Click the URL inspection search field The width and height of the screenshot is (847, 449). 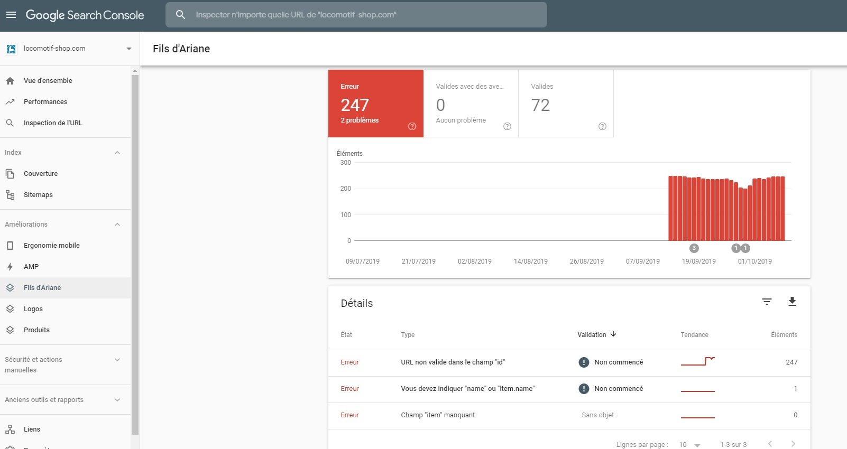[x=356, y=15]
